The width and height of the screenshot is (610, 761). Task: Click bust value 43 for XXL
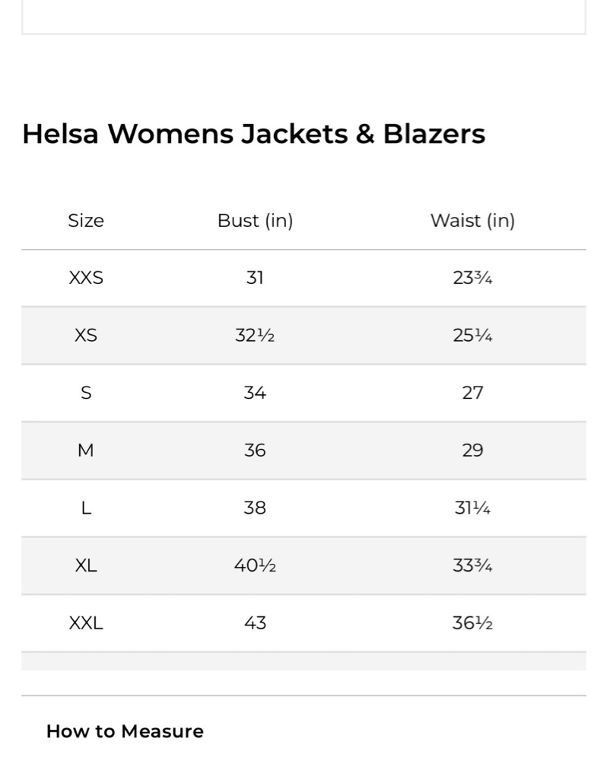coord(255,623)
